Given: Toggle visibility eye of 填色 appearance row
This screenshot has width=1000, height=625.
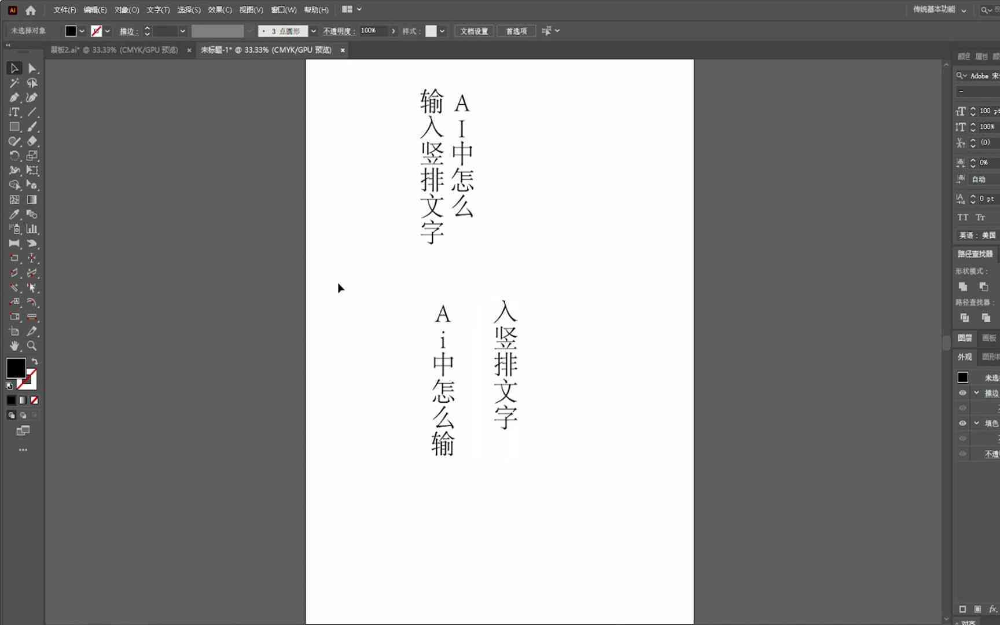Looking at the screenshot, I should (x=962, y=423).
